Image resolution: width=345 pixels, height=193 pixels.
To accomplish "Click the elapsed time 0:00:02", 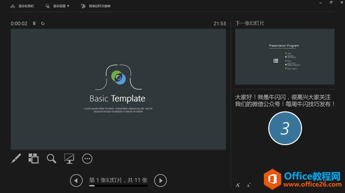I will point(19,23).
